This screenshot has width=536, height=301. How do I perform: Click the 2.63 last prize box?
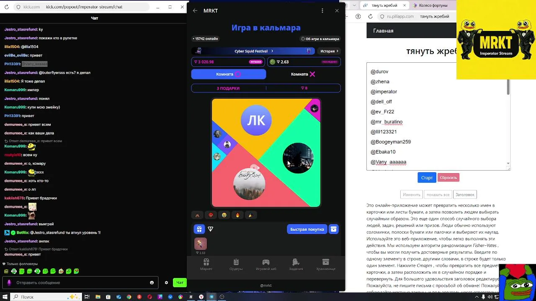pyautogui.click(x=304, y=62)
